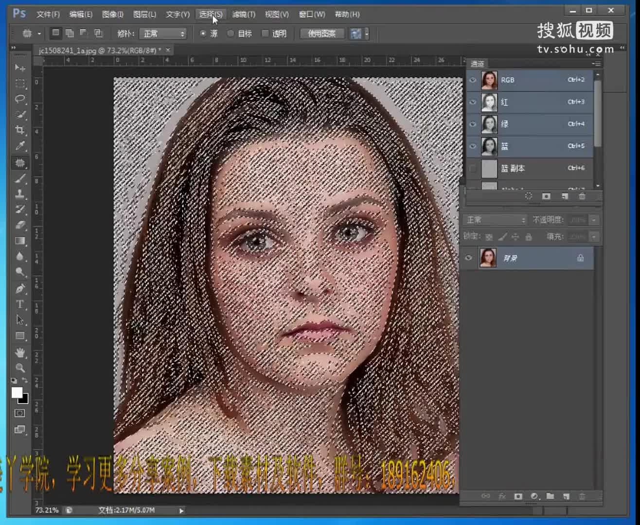Click the create new channel button
The height and width of the screenshot is (525, 640).
coord(564,196)
